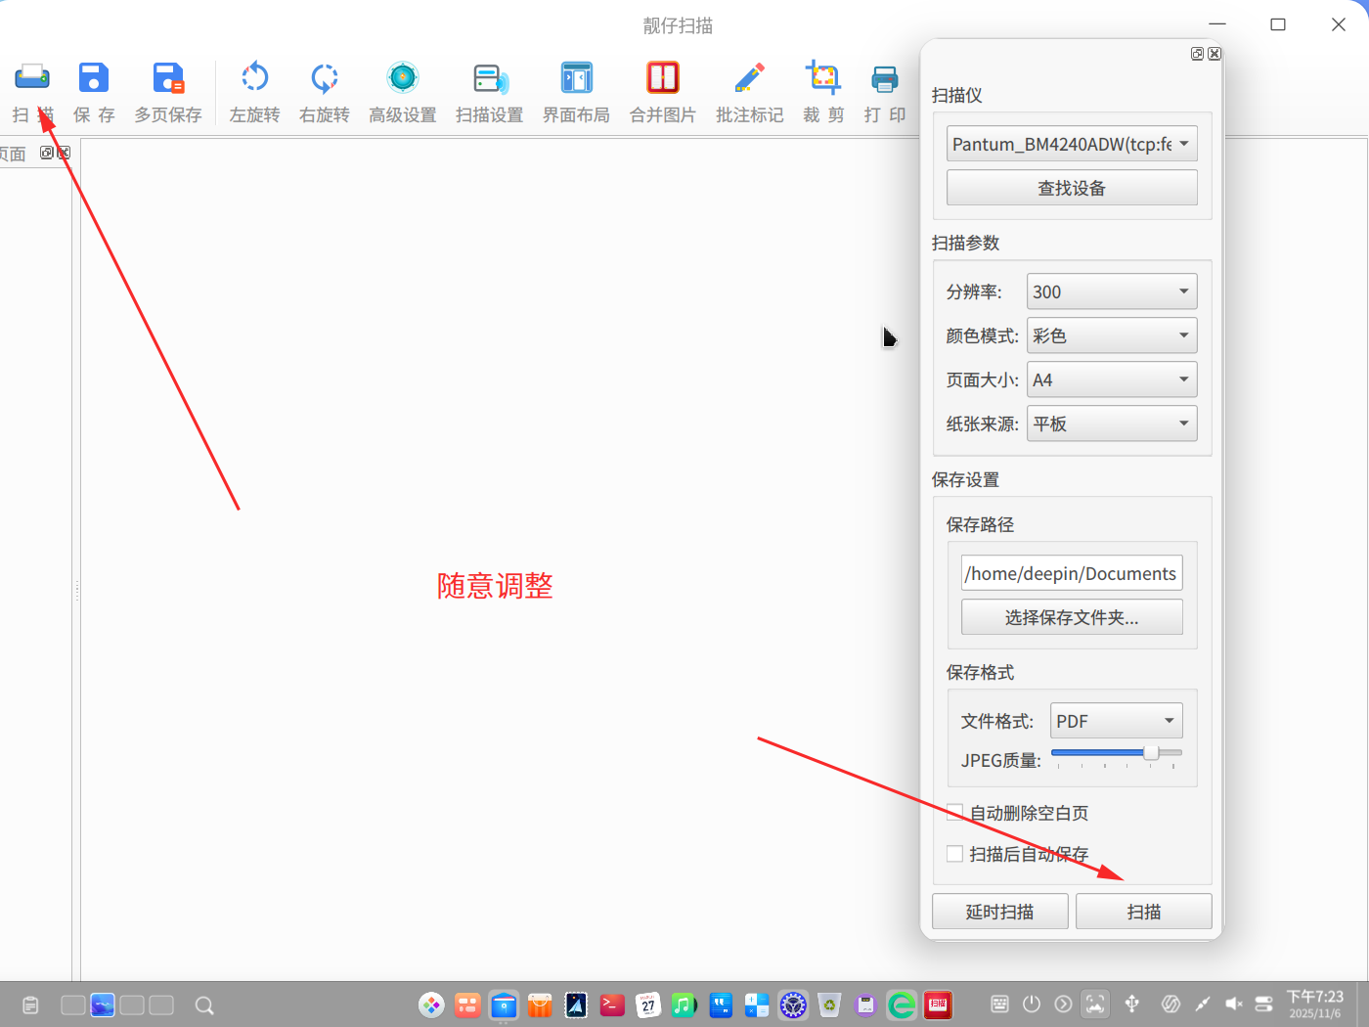Screen dimensions: 1369x1027
Task: Click the scan (扫描) button in settings panel
Action: [x=1144, y=912]
